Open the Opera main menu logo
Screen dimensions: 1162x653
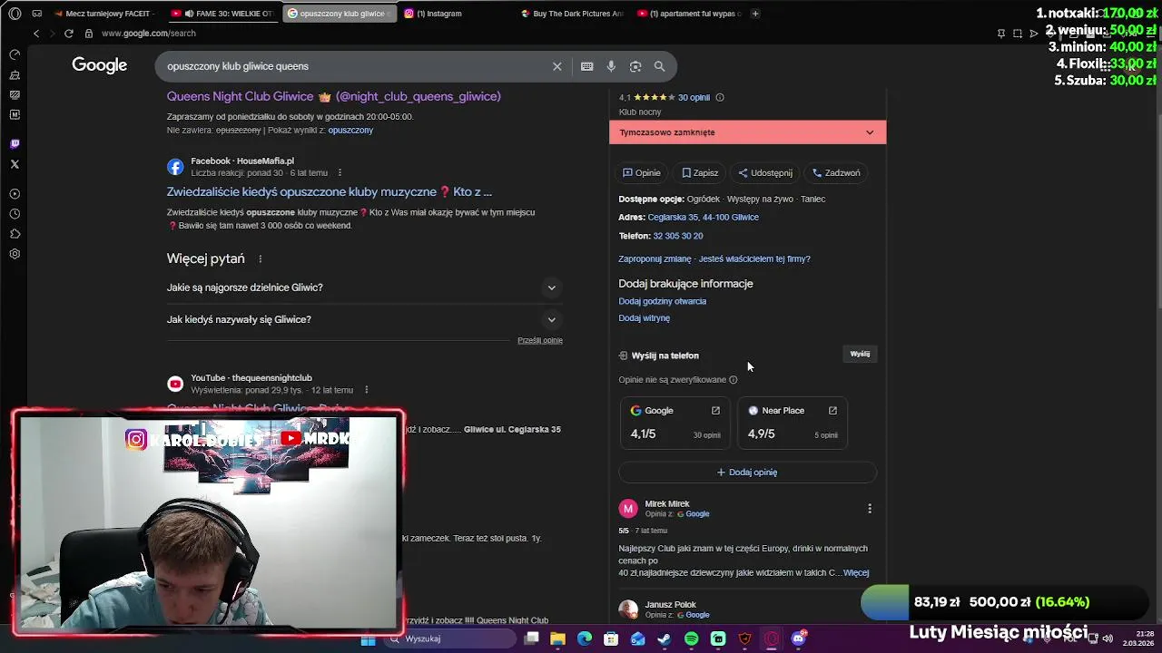point(14,14)
